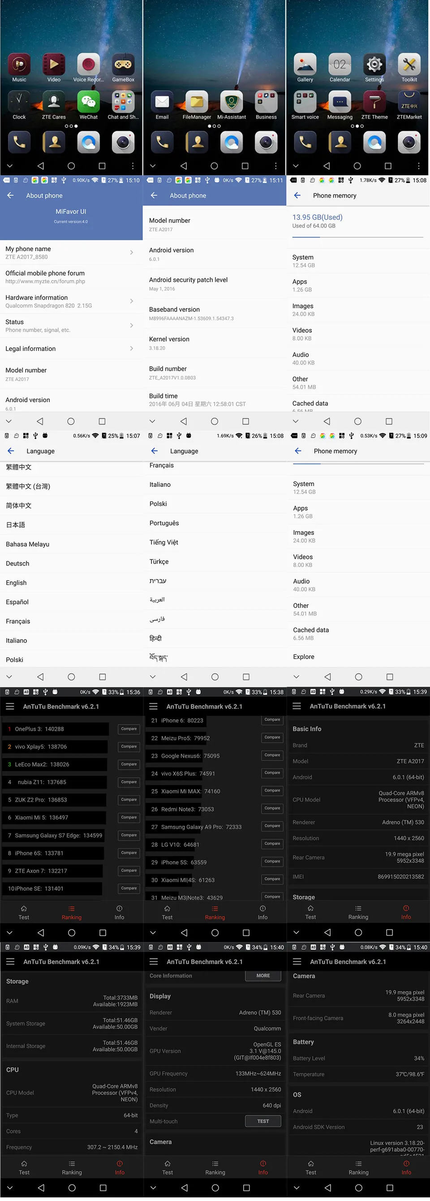This screenshot has width=430, height=1201.
Task: Open the Email app
Action: [162, 102]
